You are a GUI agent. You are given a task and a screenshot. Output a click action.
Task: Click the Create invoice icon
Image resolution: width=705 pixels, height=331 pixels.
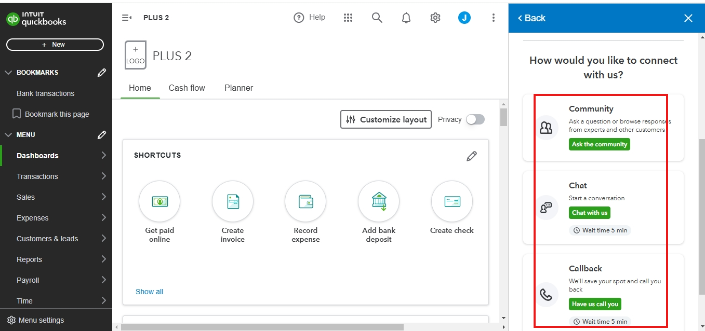point(233,201)
